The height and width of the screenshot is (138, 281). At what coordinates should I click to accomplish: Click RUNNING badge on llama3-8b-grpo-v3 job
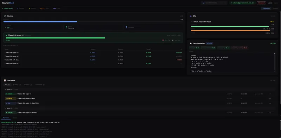(11, 94)
